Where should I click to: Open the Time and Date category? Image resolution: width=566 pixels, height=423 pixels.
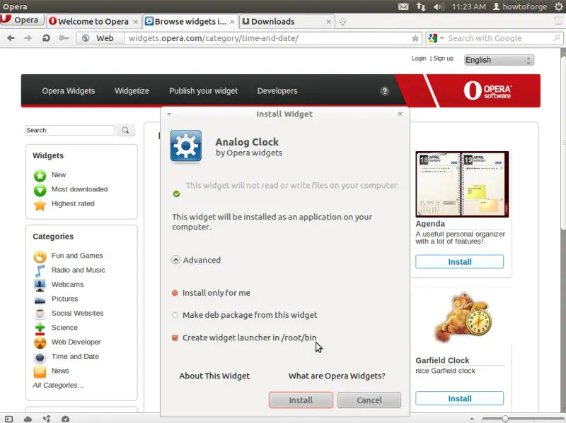pyautogui.click(x=75, y=357)
